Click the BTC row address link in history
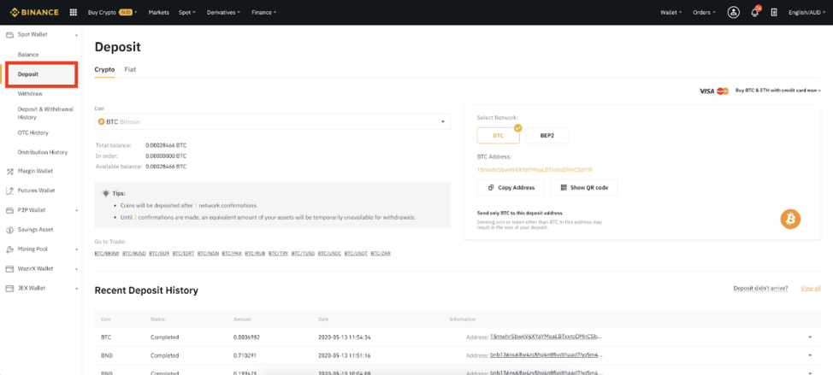Image resolution: width=833 pixels, height=375 pixels. [x=546, y=337]
